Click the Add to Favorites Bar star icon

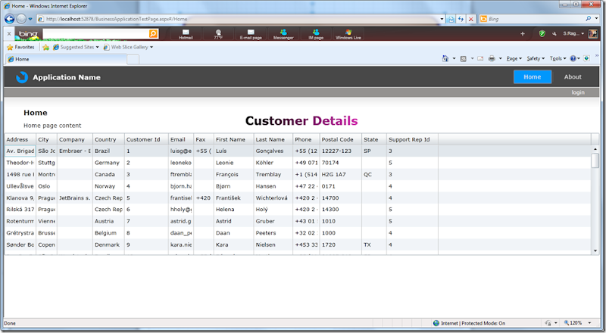pyautogui.click(x=45, y=47)
